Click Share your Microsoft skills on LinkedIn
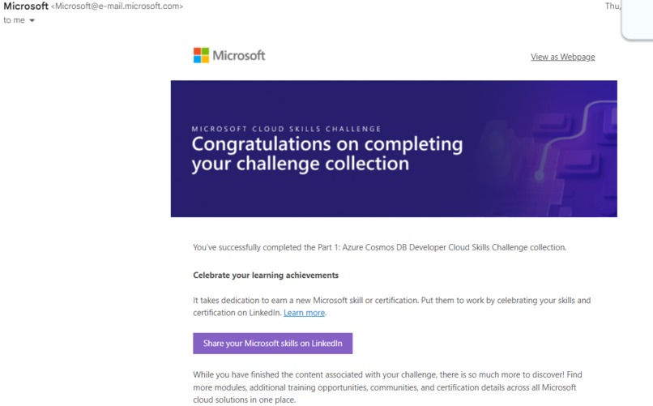The height and width of the screenshot is (406, 653). (x=273, y=344)
